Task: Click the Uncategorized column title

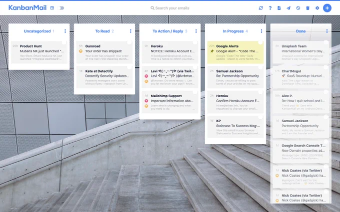Action: pos(37,31)
